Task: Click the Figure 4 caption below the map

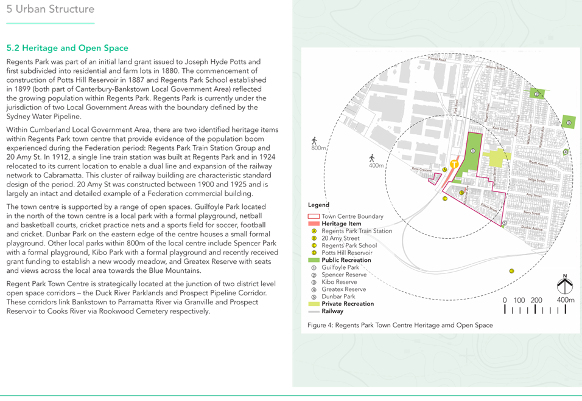Action: [x=400, y=326]
